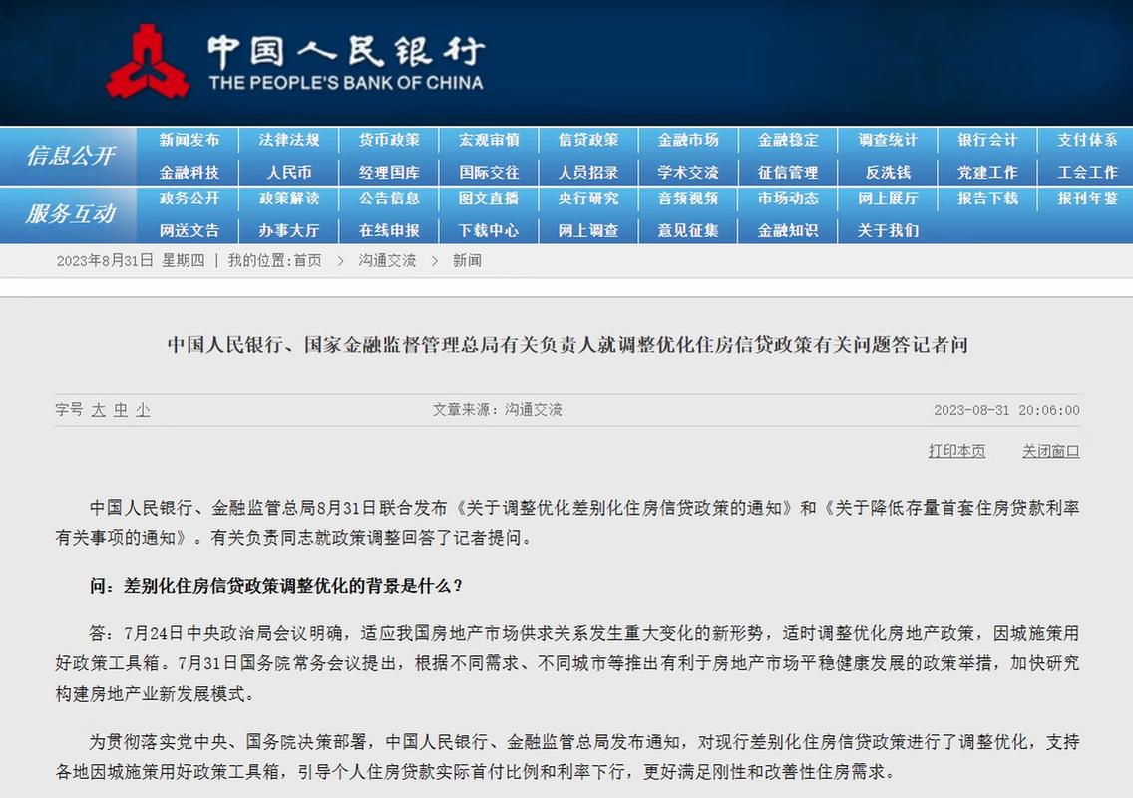Open 金融科技 link
Screen dimensions: 1133x798
(x=189, y=172)
